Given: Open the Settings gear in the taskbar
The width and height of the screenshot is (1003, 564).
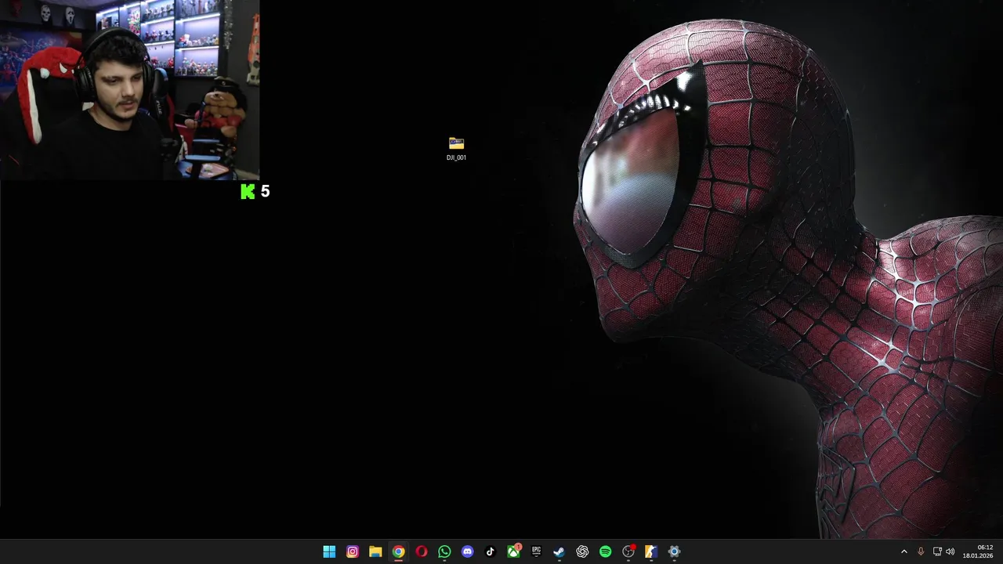Looking at the screenshot, I should point(674,551).
